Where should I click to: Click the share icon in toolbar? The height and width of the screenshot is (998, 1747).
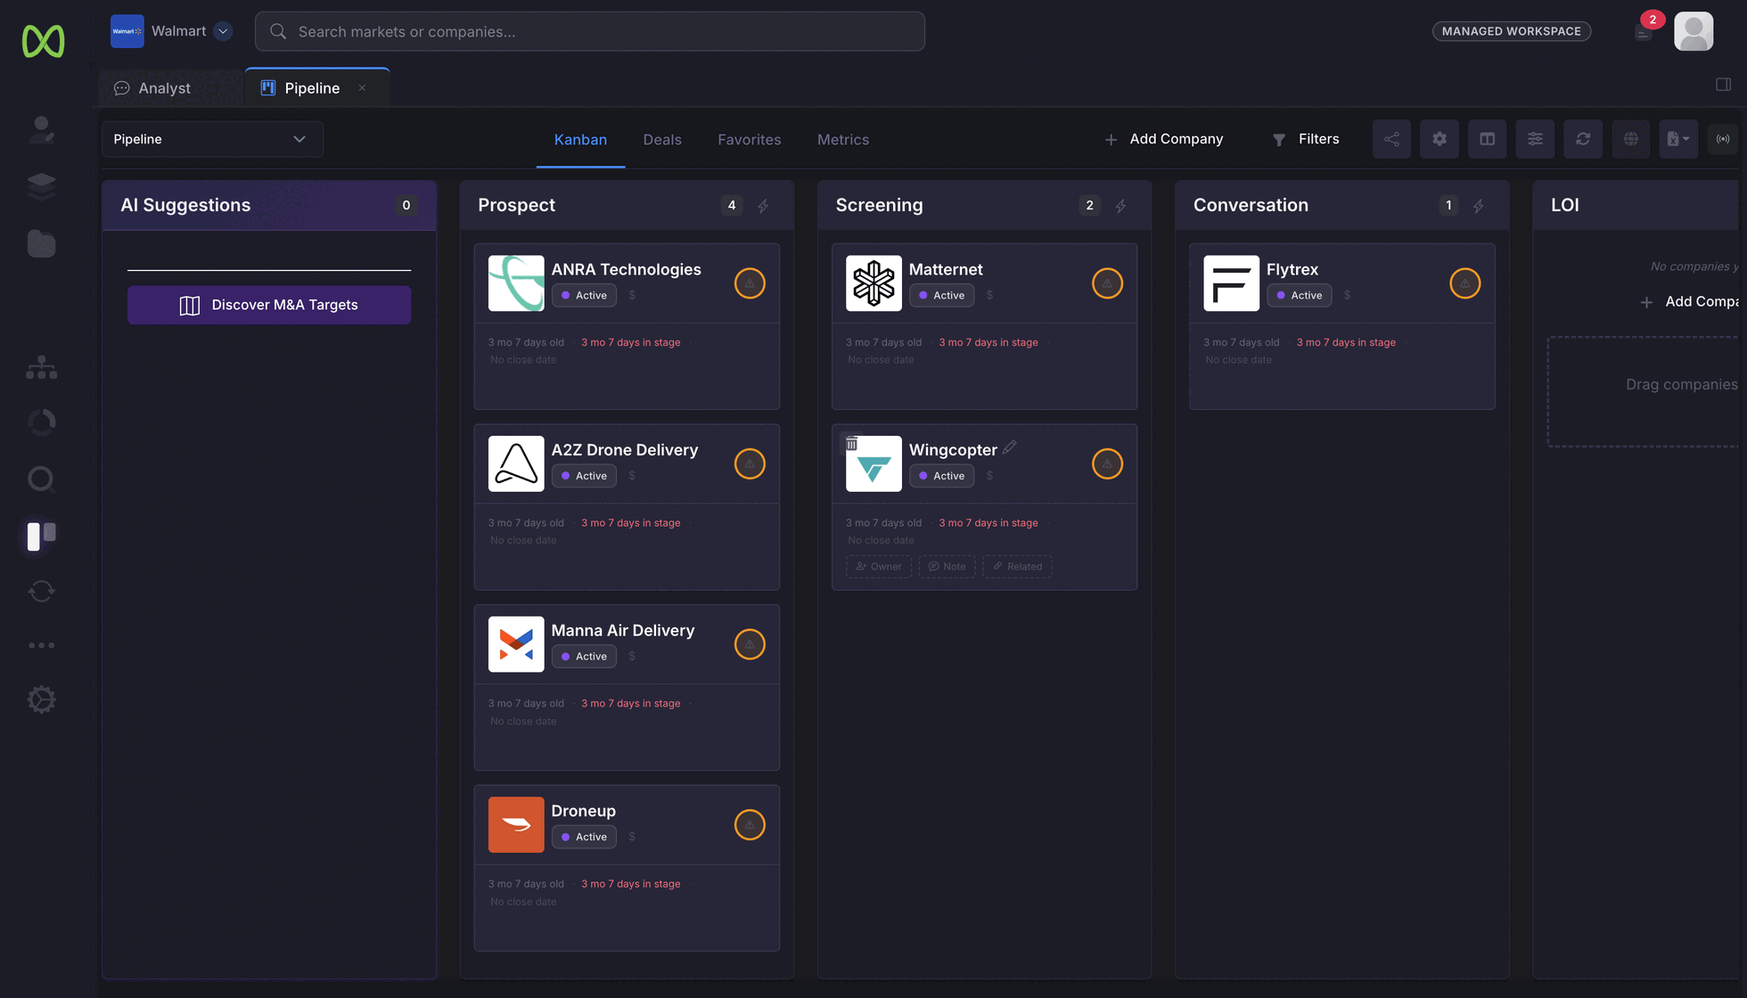click(x=1391, y=139)
